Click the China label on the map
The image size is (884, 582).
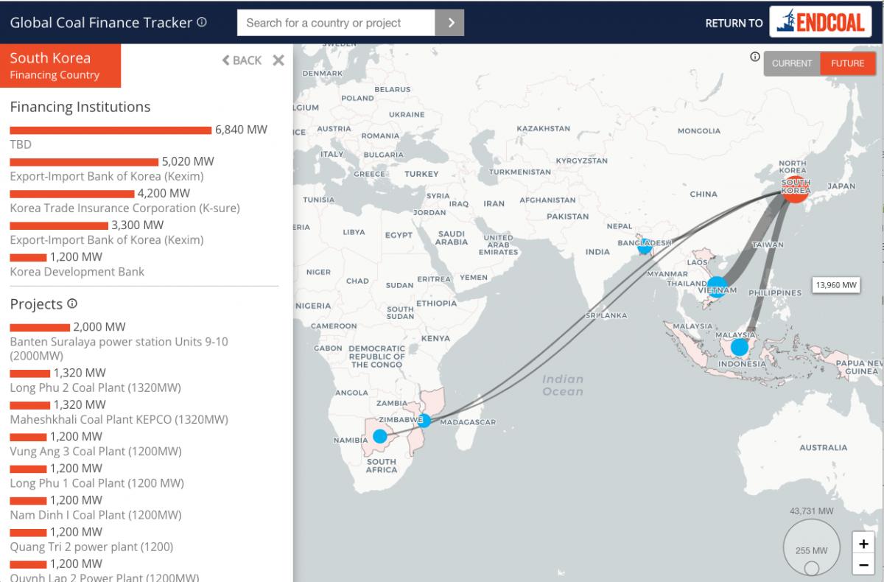coord(704,194)
